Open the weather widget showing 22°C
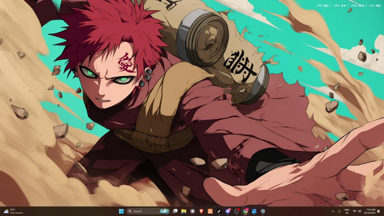The image size is (384, 216). 13,211
